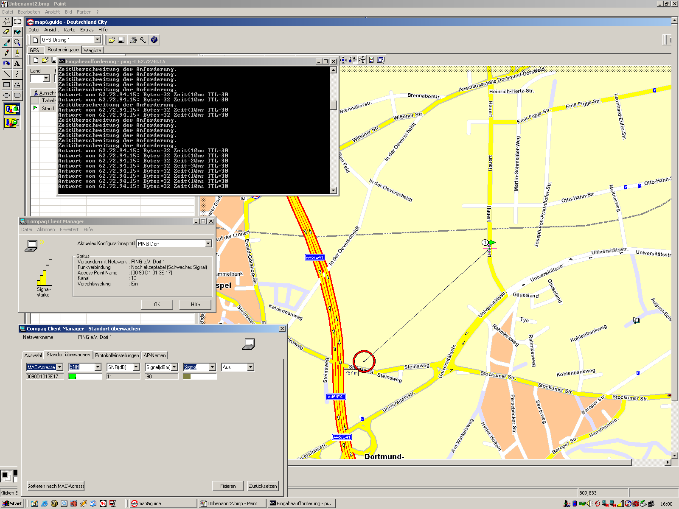Click the save diskette icon in map&guide toolbar

121,40
